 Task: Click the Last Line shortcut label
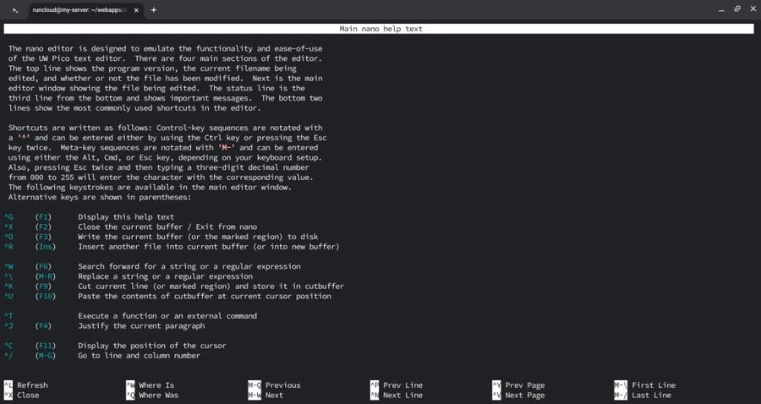pyautogui.click(x=651, y=395)
